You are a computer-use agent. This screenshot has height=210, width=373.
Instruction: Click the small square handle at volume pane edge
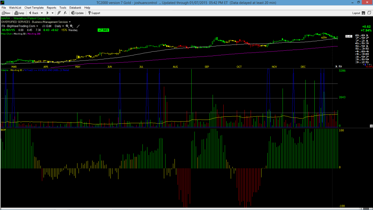pyautogui.click(x=371, y=126)
